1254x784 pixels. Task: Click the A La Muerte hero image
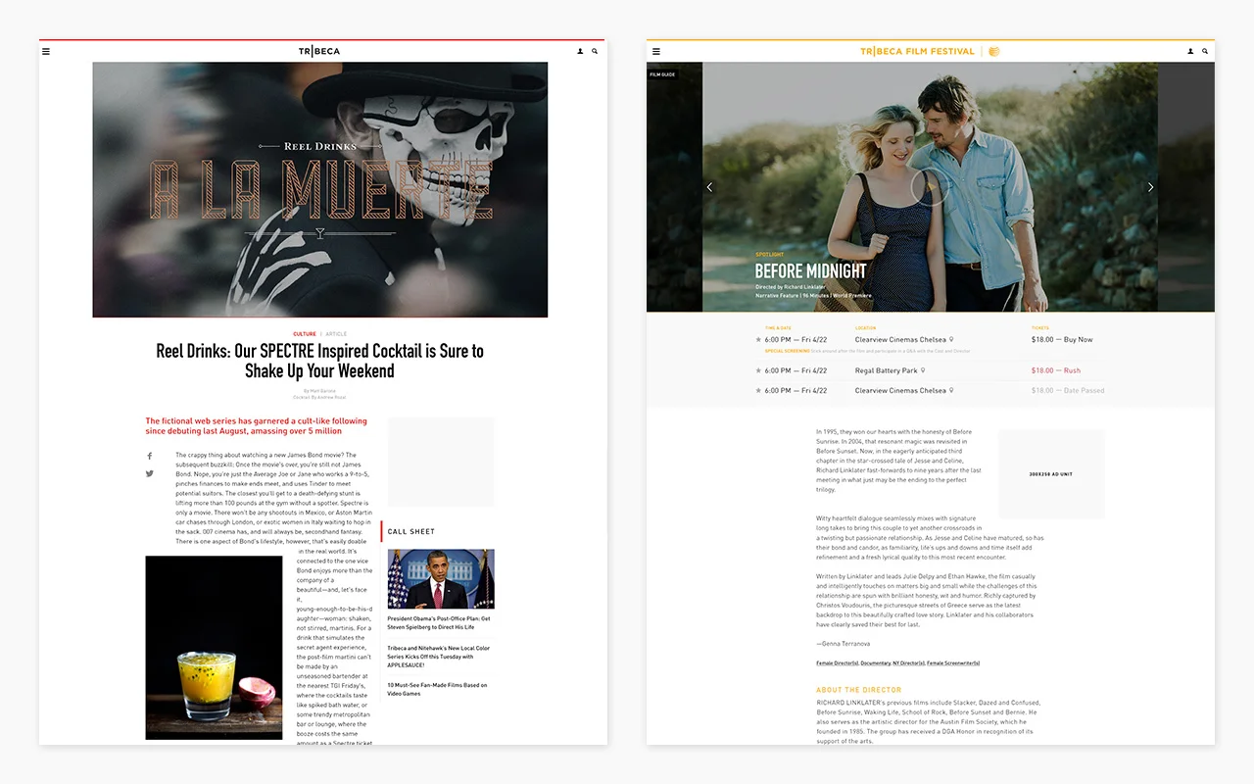[320, 190]
